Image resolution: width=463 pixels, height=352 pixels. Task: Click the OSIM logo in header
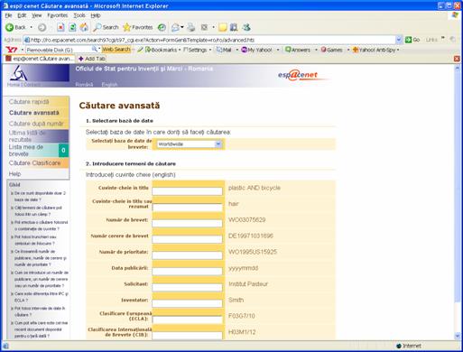click(18, 73)
